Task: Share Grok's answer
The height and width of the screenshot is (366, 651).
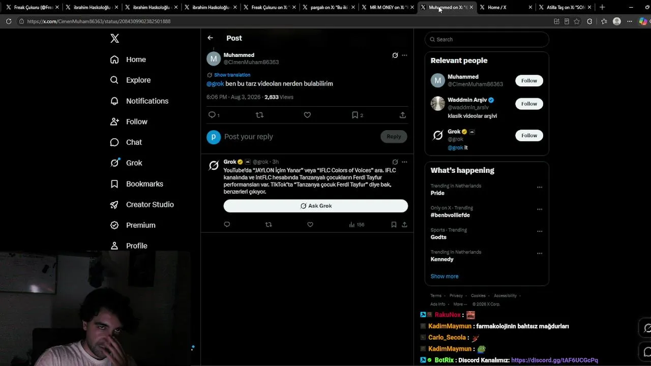Action: coord(404,225)
